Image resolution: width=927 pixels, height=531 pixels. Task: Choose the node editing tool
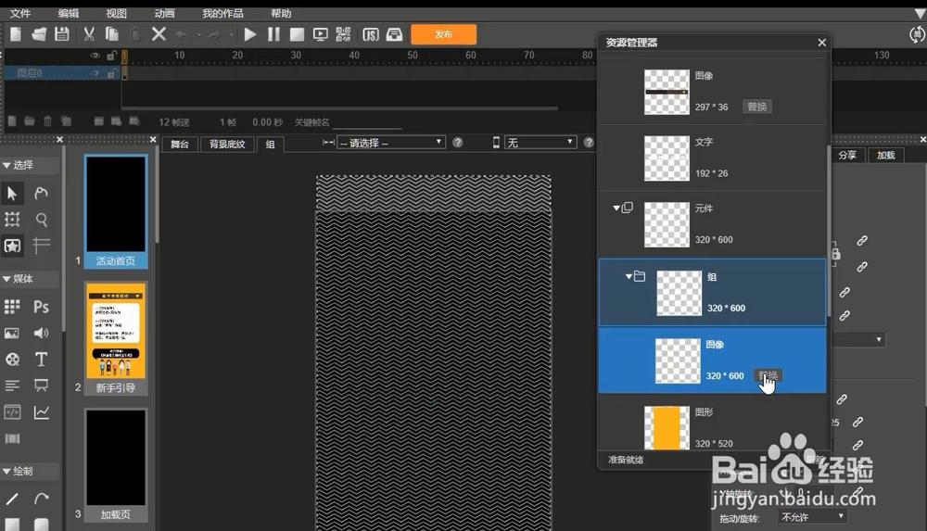click(42, 194)
